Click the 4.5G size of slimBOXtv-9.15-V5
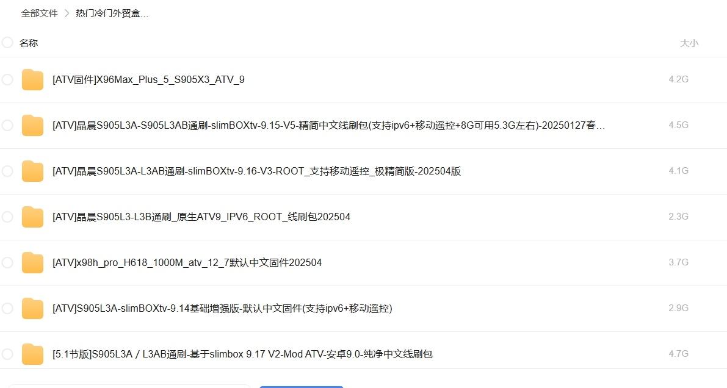This screenshot has width=727, height=388. (678, 125)
